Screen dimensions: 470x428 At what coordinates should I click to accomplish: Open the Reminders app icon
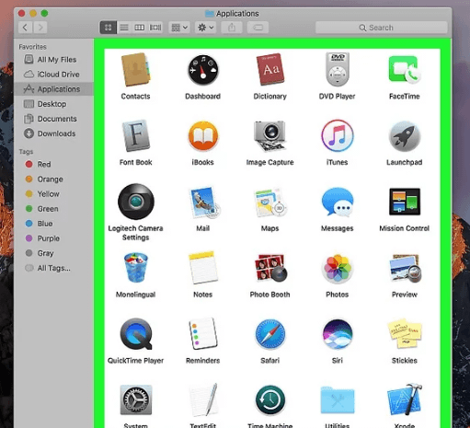(x=203, y=334)
